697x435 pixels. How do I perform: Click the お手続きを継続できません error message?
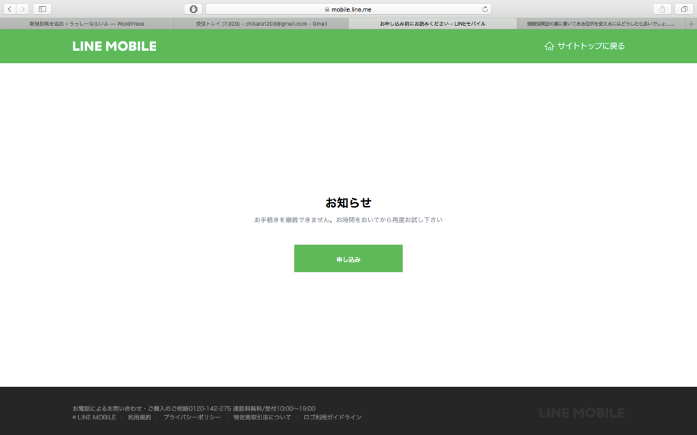348,220
